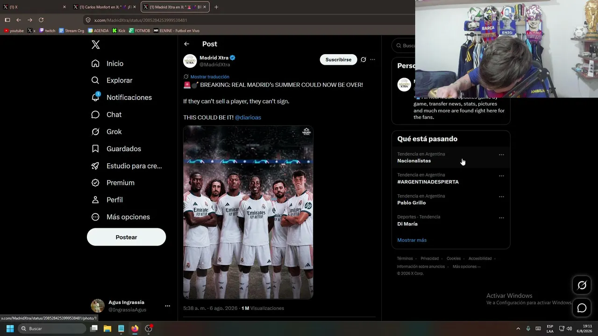
Task: Open Estudio para creadores in sidebar
Action: pyautogui.click(x=127, y=166)
